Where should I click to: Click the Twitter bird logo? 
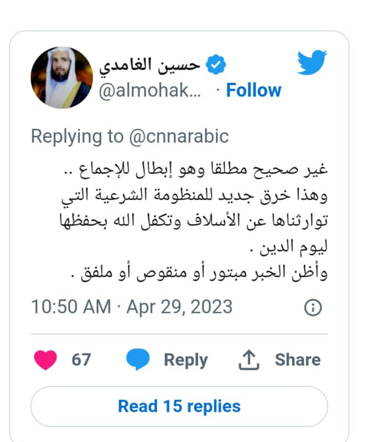[312, 62]
